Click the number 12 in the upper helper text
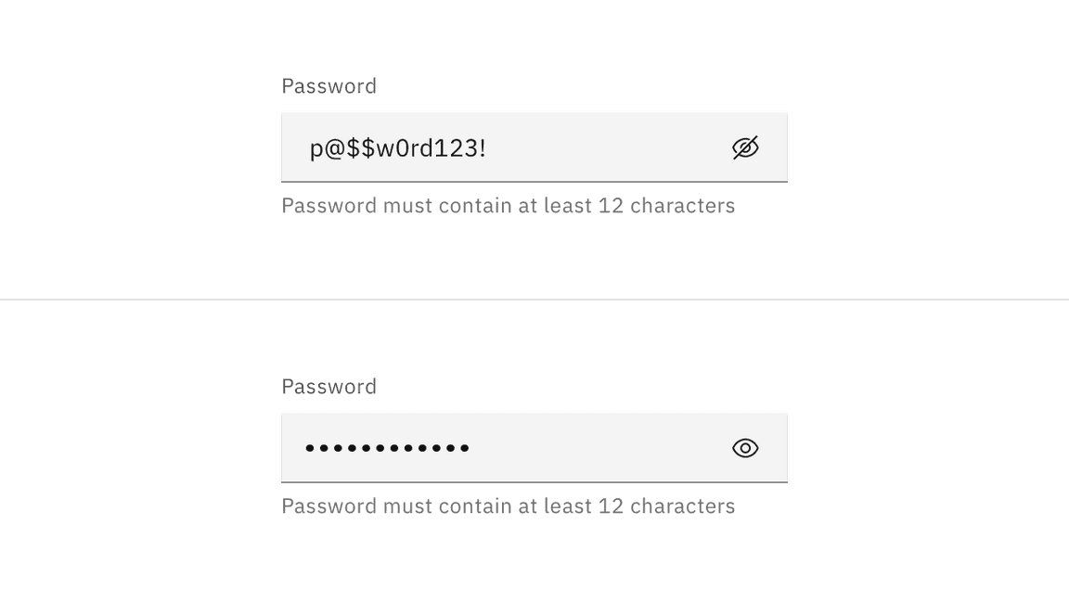 [x=611, y=206]
